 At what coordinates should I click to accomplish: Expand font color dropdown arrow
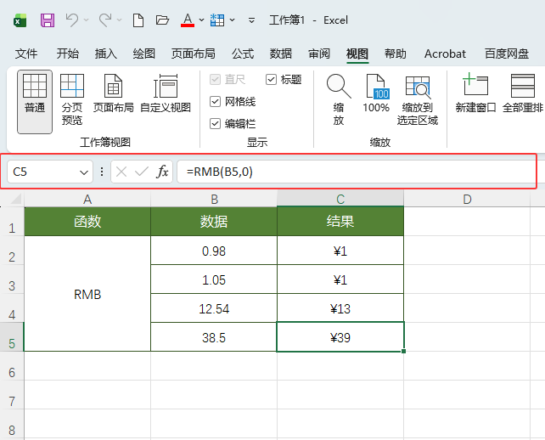(x=201, y=20)
